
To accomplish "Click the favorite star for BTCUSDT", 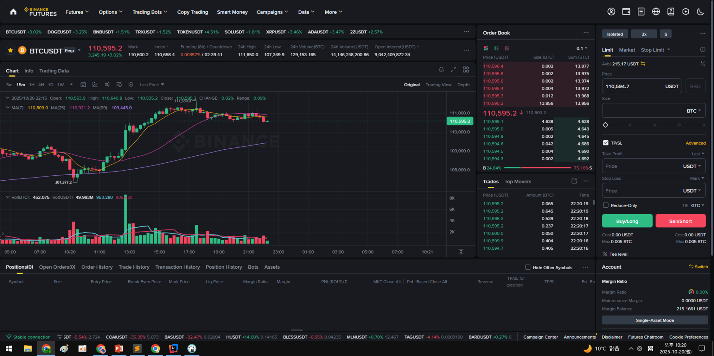I will 10,50.
